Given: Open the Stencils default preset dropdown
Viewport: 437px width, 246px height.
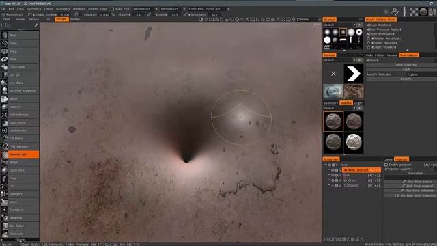Looking at the screenshot, I should pyautogui.click(x=339, y=60).
